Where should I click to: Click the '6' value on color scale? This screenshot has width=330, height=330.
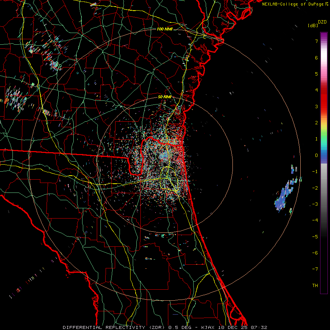coord(316,58)
